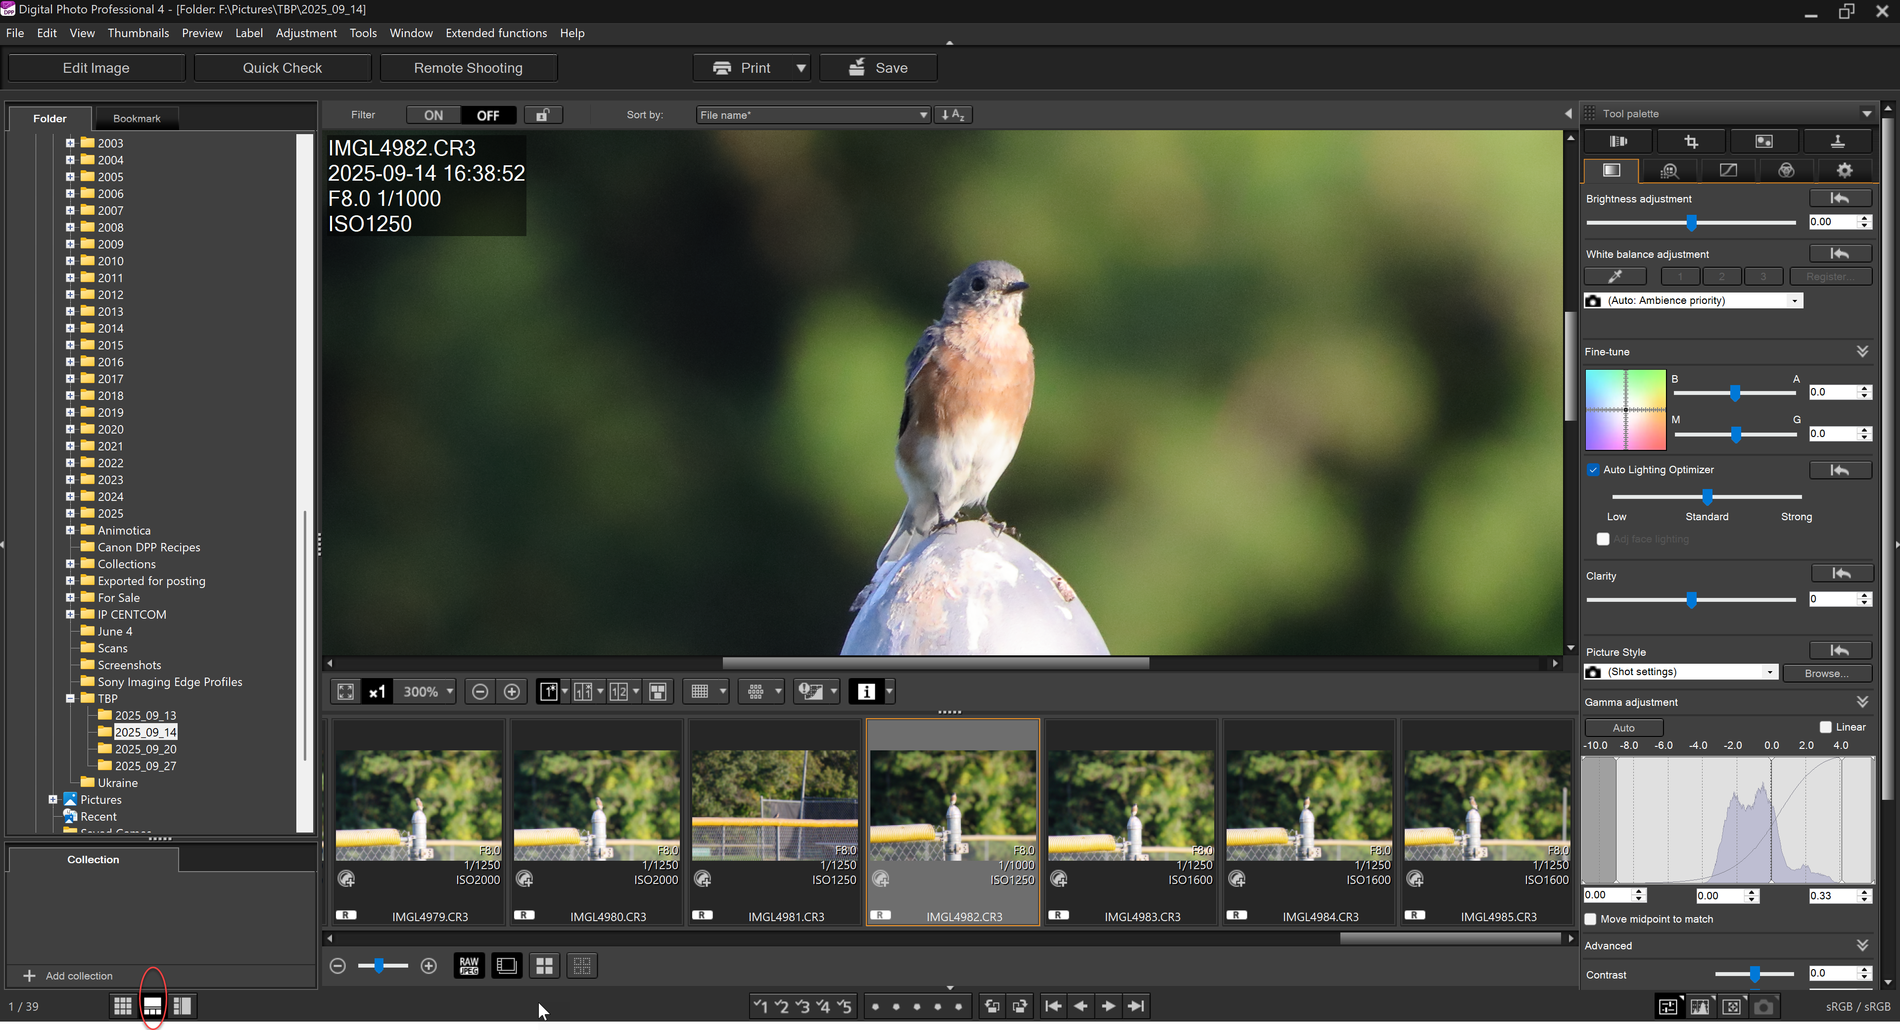Expand the 2024 folder in tree
1900x1030 pixels.
(70, 496)
